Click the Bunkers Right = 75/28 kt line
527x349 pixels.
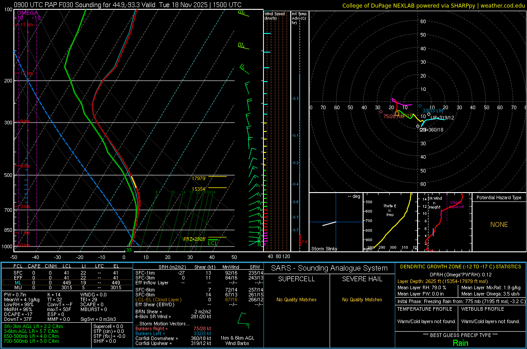[173, 328]
